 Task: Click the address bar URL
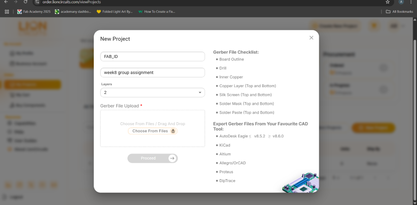pos(72,2)
